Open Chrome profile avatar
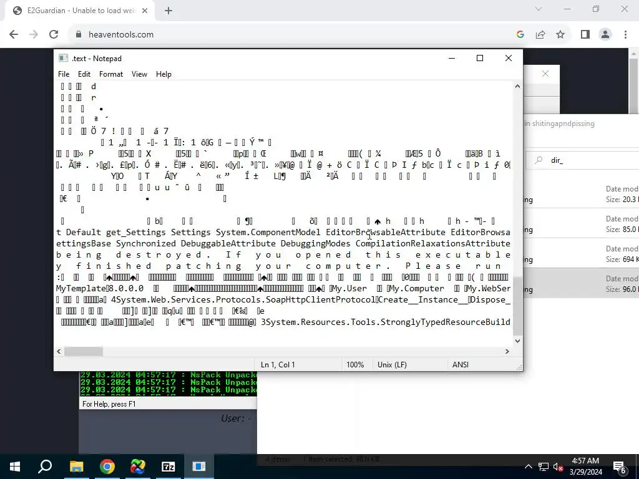Image resolution: width=639 pixels, height=479 pixels. tap(605, 35)
